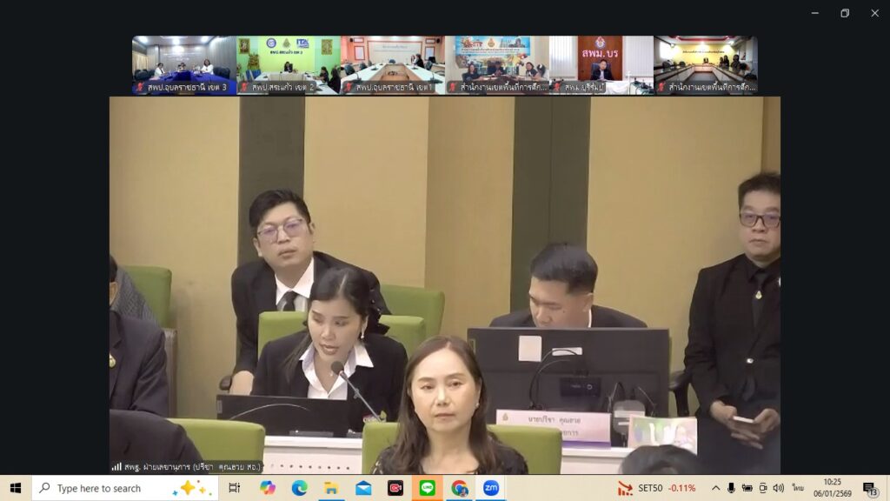Screen dimensions: 890x501
Task: Open the speaker volume control in the tray
Action: (778, 488)
